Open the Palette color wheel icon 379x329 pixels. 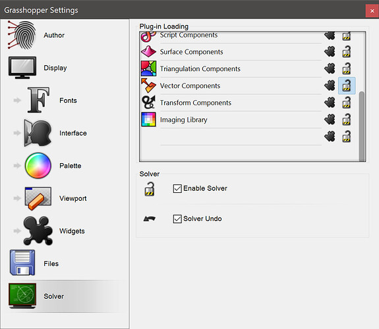coord(38,166)
